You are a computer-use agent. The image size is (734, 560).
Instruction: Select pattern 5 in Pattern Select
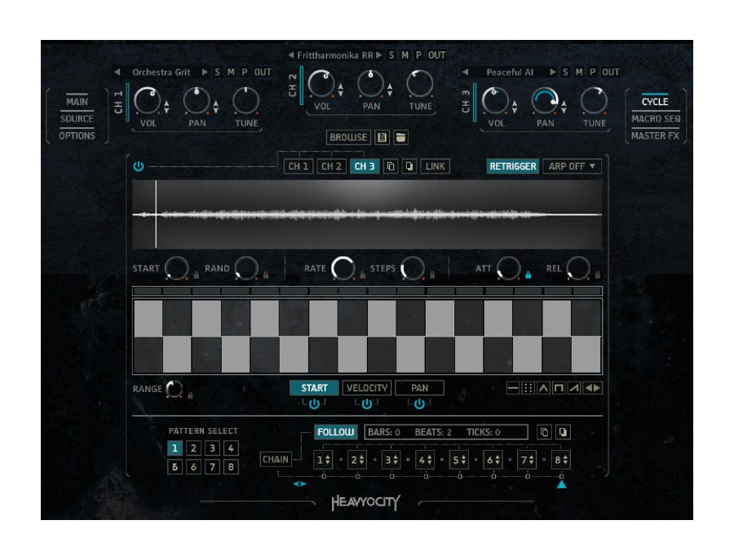point(175,467)
